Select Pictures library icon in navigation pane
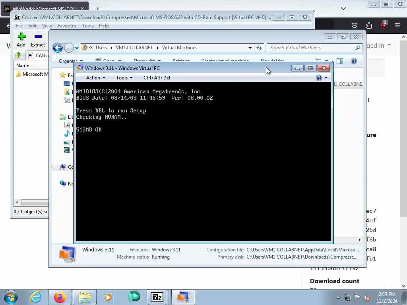The height and width of the screenshot is (305, 407). click(67, 142)
